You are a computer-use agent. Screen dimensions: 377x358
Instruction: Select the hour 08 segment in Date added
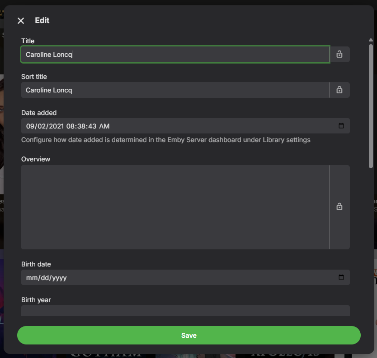click(70, 126)
